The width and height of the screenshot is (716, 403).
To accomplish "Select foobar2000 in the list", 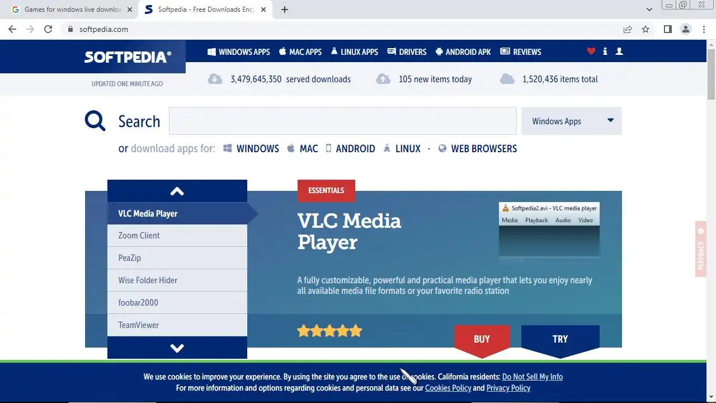I will (x=177, y=303).
